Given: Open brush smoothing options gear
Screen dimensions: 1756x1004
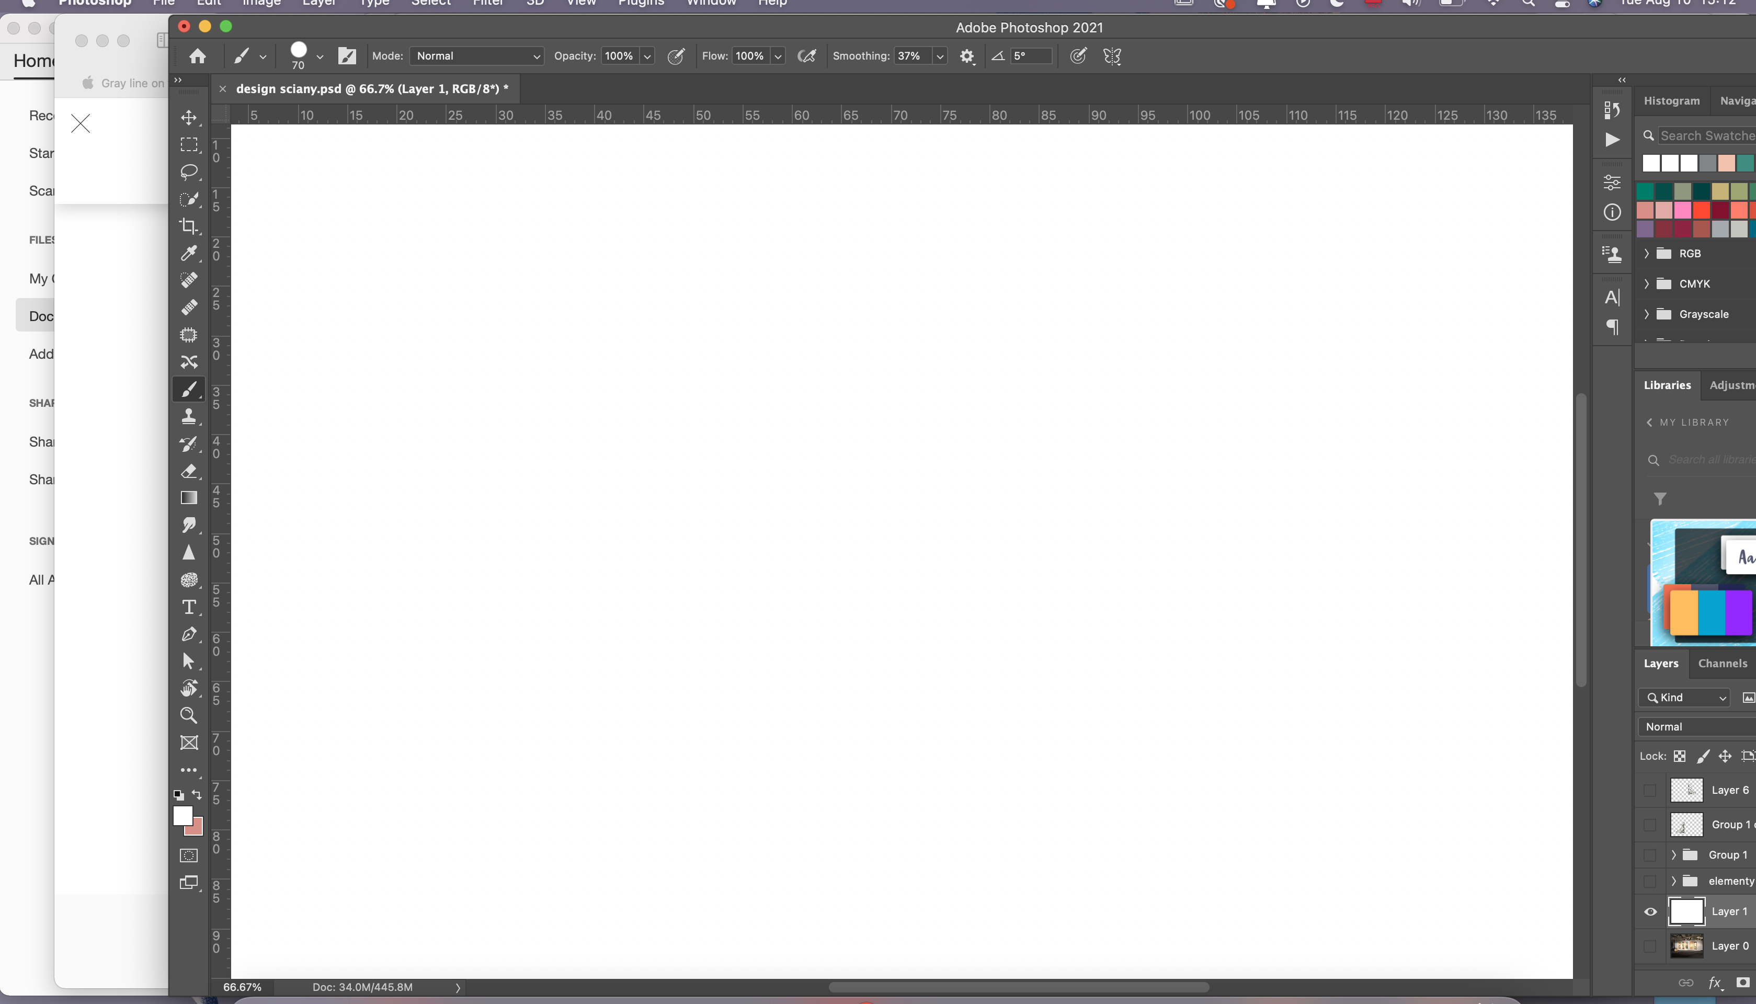Looking at the screenshot, I should click(x=966, y=56).
